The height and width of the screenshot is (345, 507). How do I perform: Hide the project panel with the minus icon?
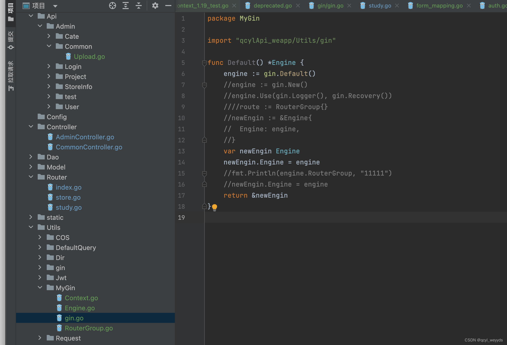(x=168, y=6)
